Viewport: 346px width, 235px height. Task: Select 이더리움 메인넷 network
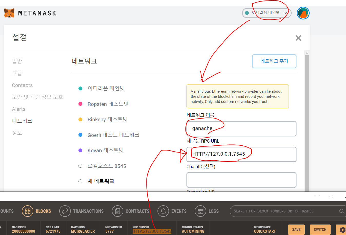pos(106,88)
